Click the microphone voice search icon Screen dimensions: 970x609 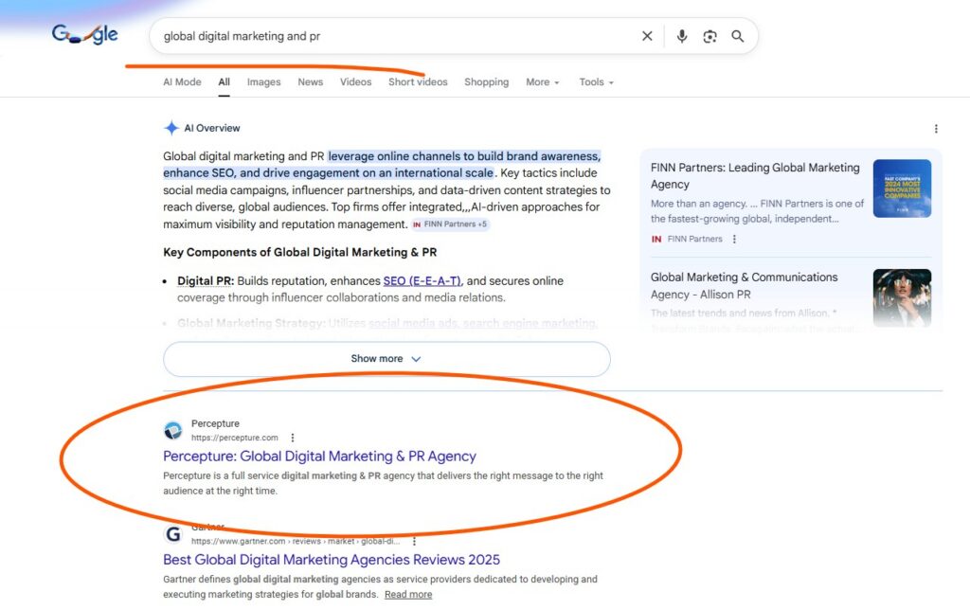pyautogui.click(x=681, y=36)
